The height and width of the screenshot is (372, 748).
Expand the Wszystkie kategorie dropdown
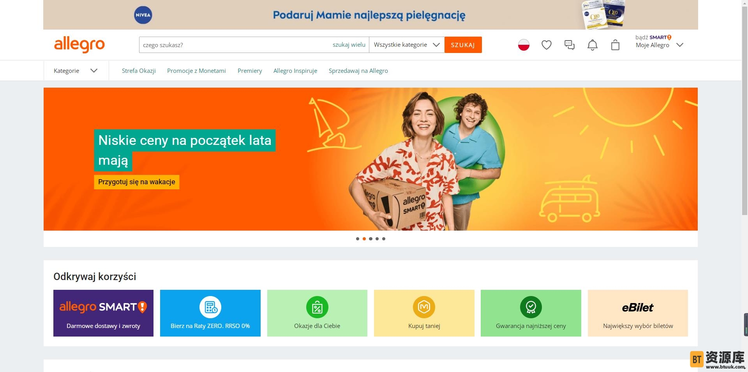tap(407, 45)
